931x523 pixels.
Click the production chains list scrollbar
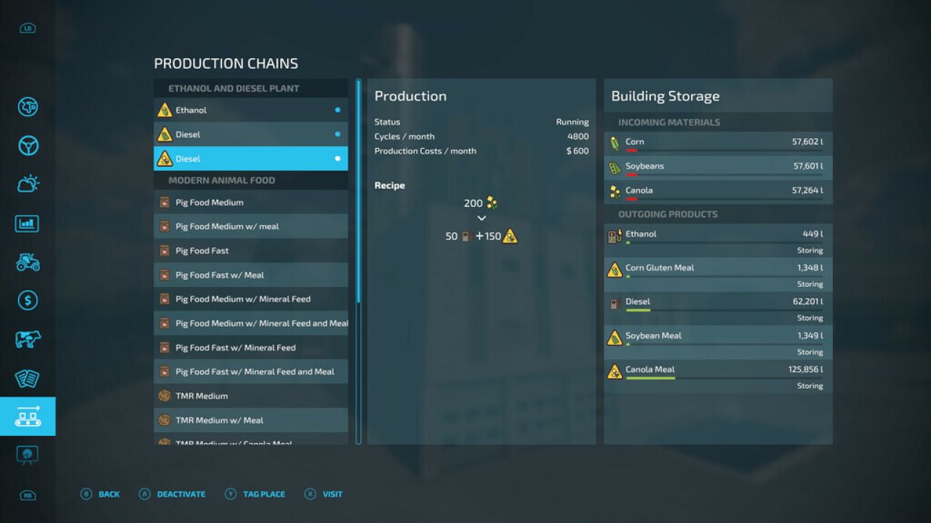(358, 261)
